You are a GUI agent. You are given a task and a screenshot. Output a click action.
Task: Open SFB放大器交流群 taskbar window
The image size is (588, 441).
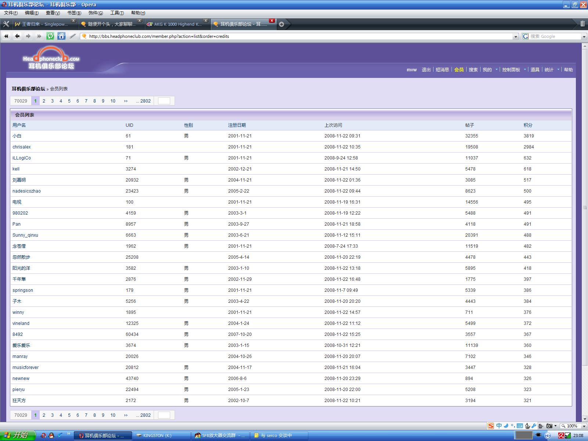click(x=220, y=435)
